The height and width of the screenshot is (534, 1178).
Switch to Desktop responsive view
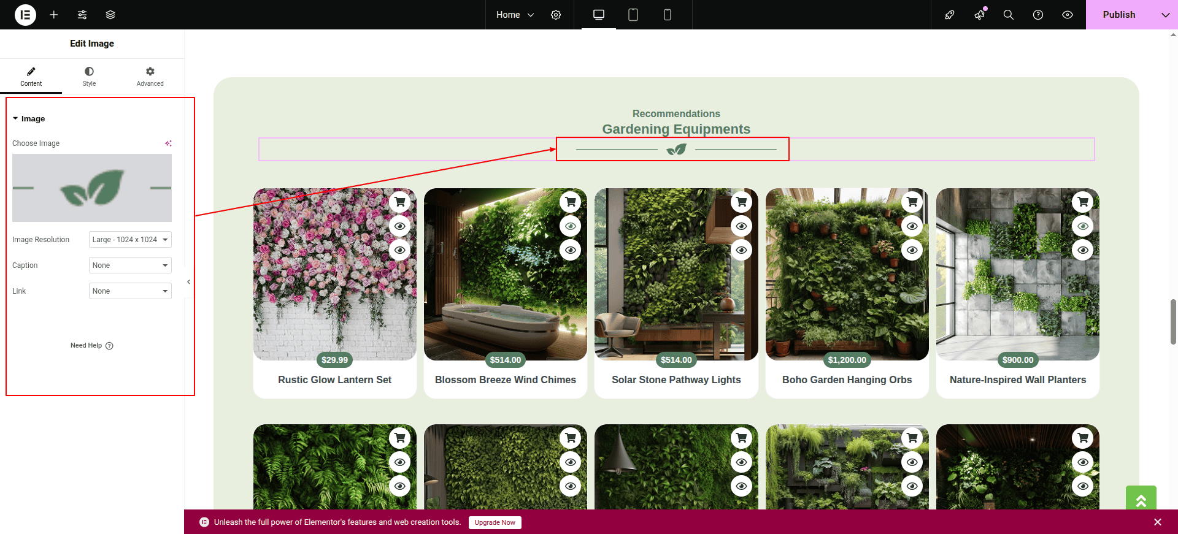coord(599,15)
